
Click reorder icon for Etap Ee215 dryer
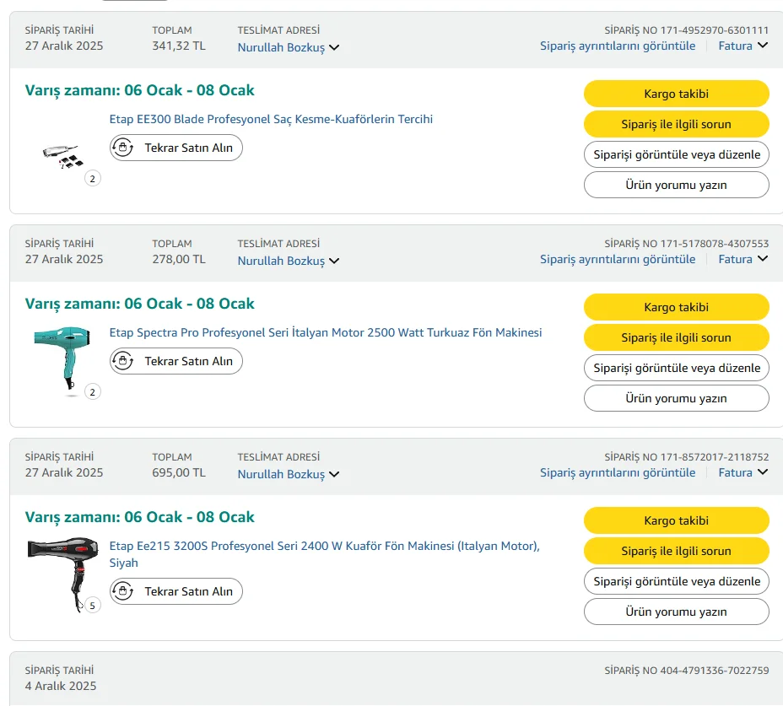click(x=123, y=592)
